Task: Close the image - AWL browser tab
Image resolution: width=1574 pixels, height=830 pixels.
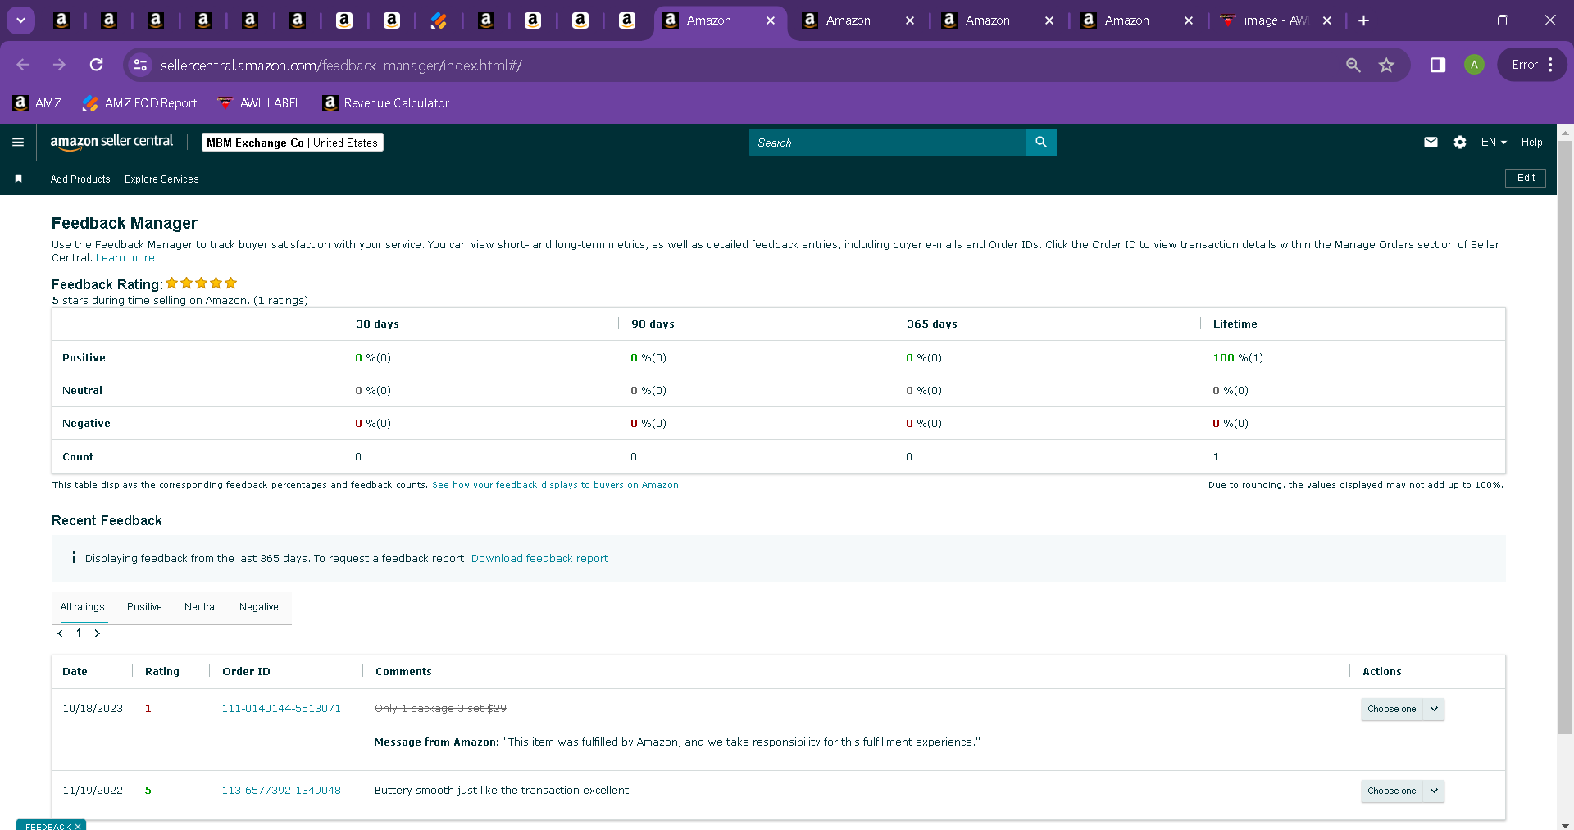Action: (x=1327, y=20)
